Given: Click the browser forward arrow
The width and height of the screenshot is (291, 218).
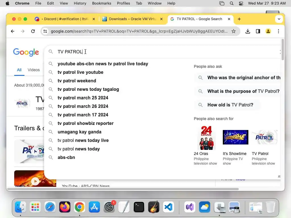Looking at the screenshot, I should click(23, 31).
